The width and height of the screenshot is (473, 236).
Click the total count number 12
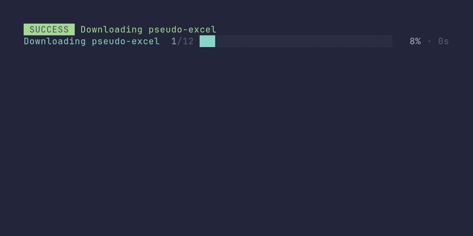(188, 41)
